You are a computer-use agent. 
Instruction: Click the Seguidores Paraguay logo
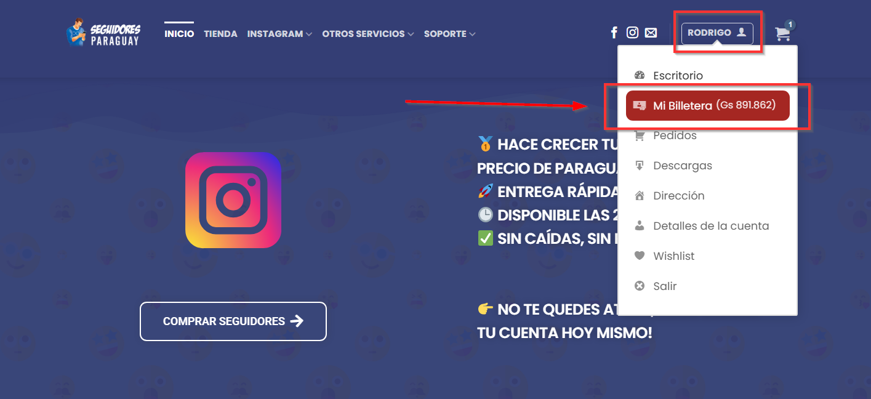(103, 33)
